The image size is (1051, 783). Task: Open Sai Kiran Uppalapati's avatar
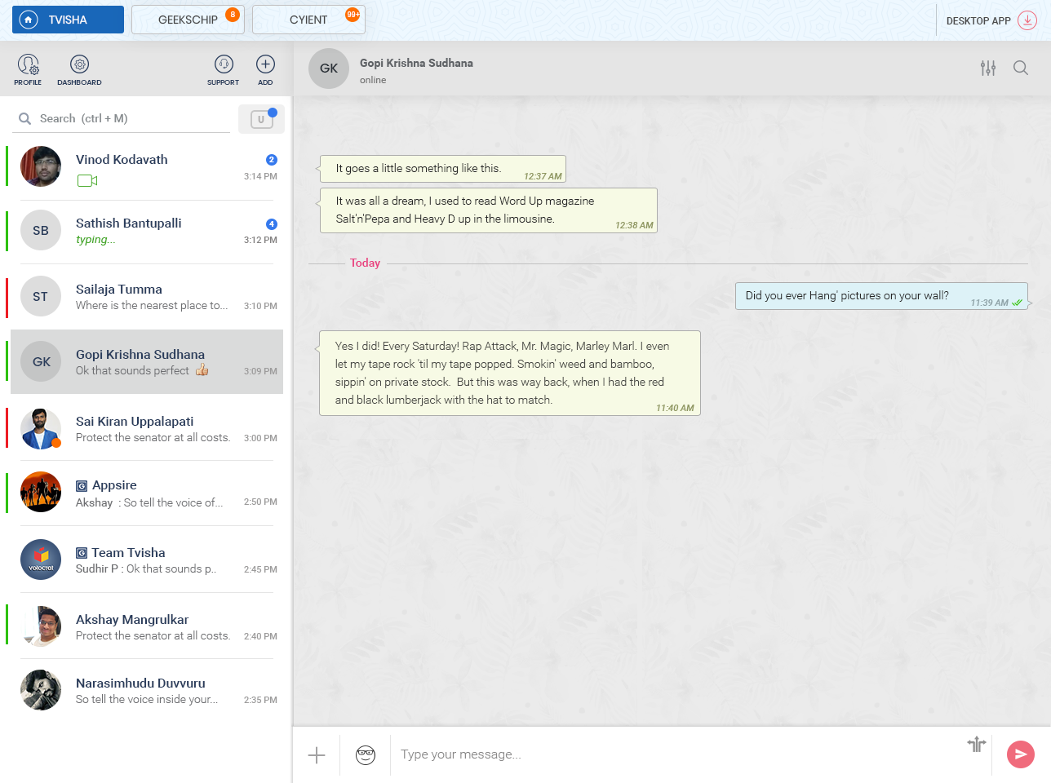pos(41,429)
